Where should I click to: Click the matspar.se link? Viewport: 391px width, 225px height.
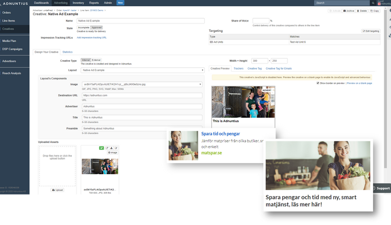212,153
